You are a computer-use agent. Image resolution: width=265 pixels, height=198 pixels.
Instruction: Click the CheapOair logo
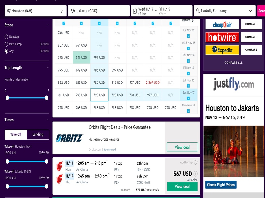point(222,24)
